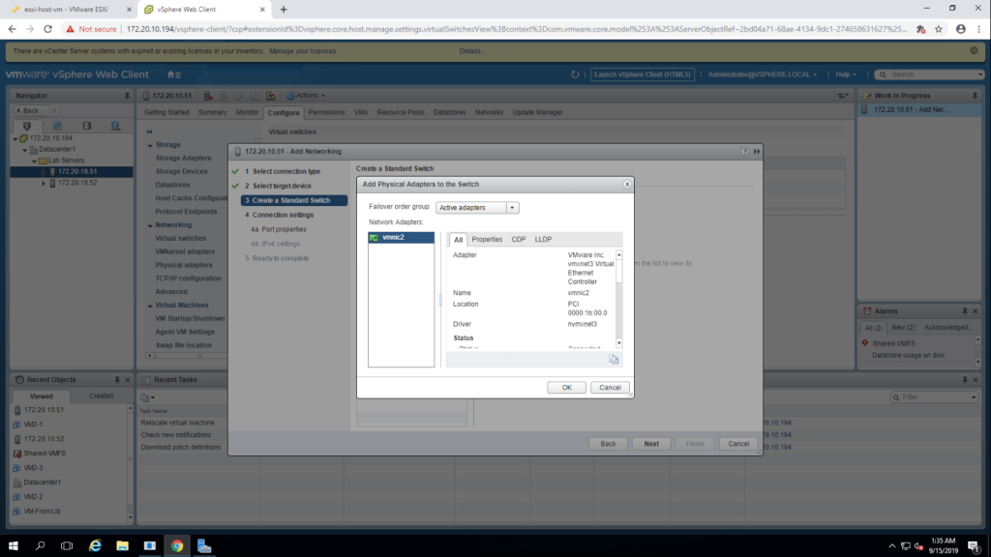The image size is (991, 557).
Task: Open the Storage view icon in Navigator
Action: pos(87,126)
